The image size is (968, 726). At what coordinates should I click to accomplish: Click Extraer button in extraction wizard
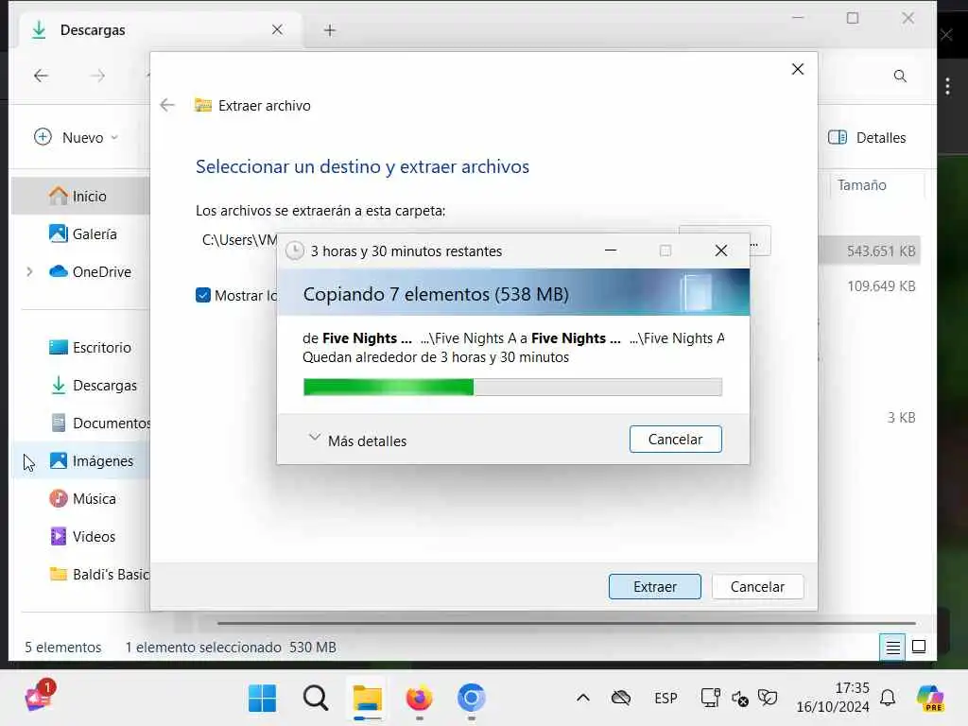(x=654, y=586)
